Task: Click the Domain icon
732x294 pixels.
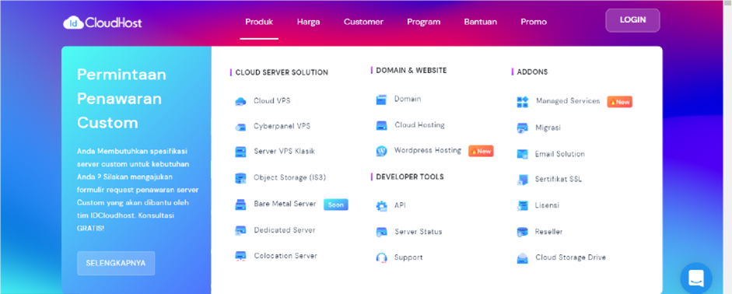Action: click(381, 100)
